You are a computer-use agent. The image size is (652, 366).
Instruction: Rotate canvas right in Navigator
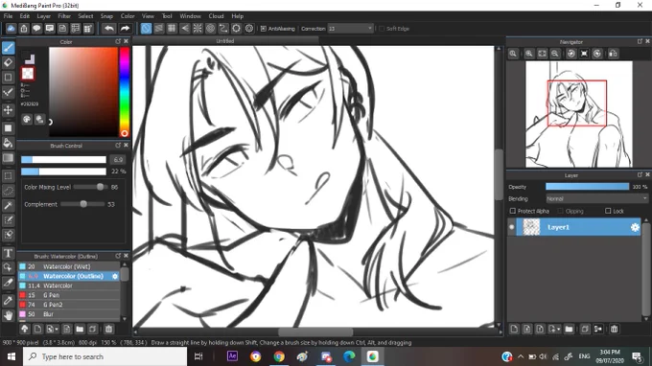click(x=597, y=54)
